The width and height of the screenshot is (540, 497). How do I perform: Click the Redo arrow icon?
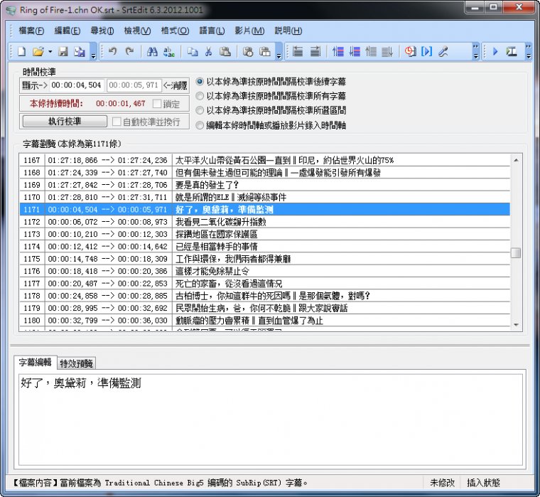click(129, 52)
